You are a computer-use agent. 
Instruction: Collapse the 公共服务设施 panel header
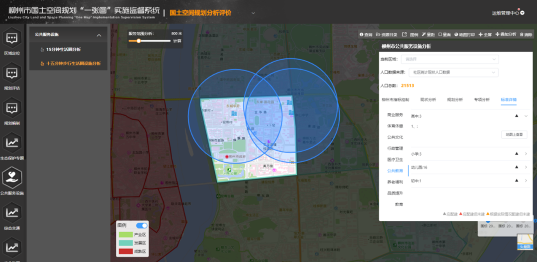click(x=99, y=35)
